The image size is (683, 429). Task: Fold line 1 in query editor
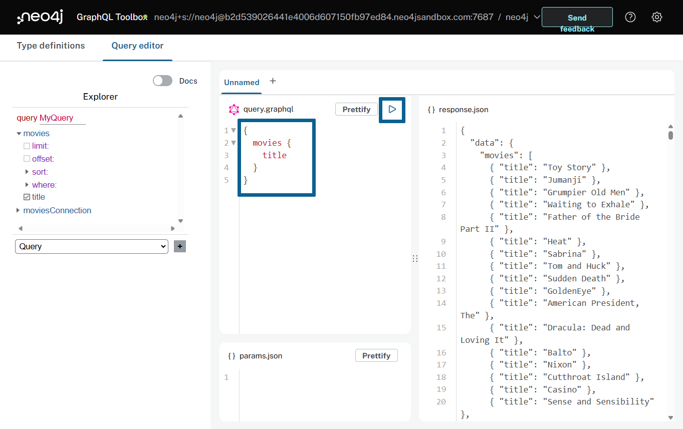[x=234, y=131]
